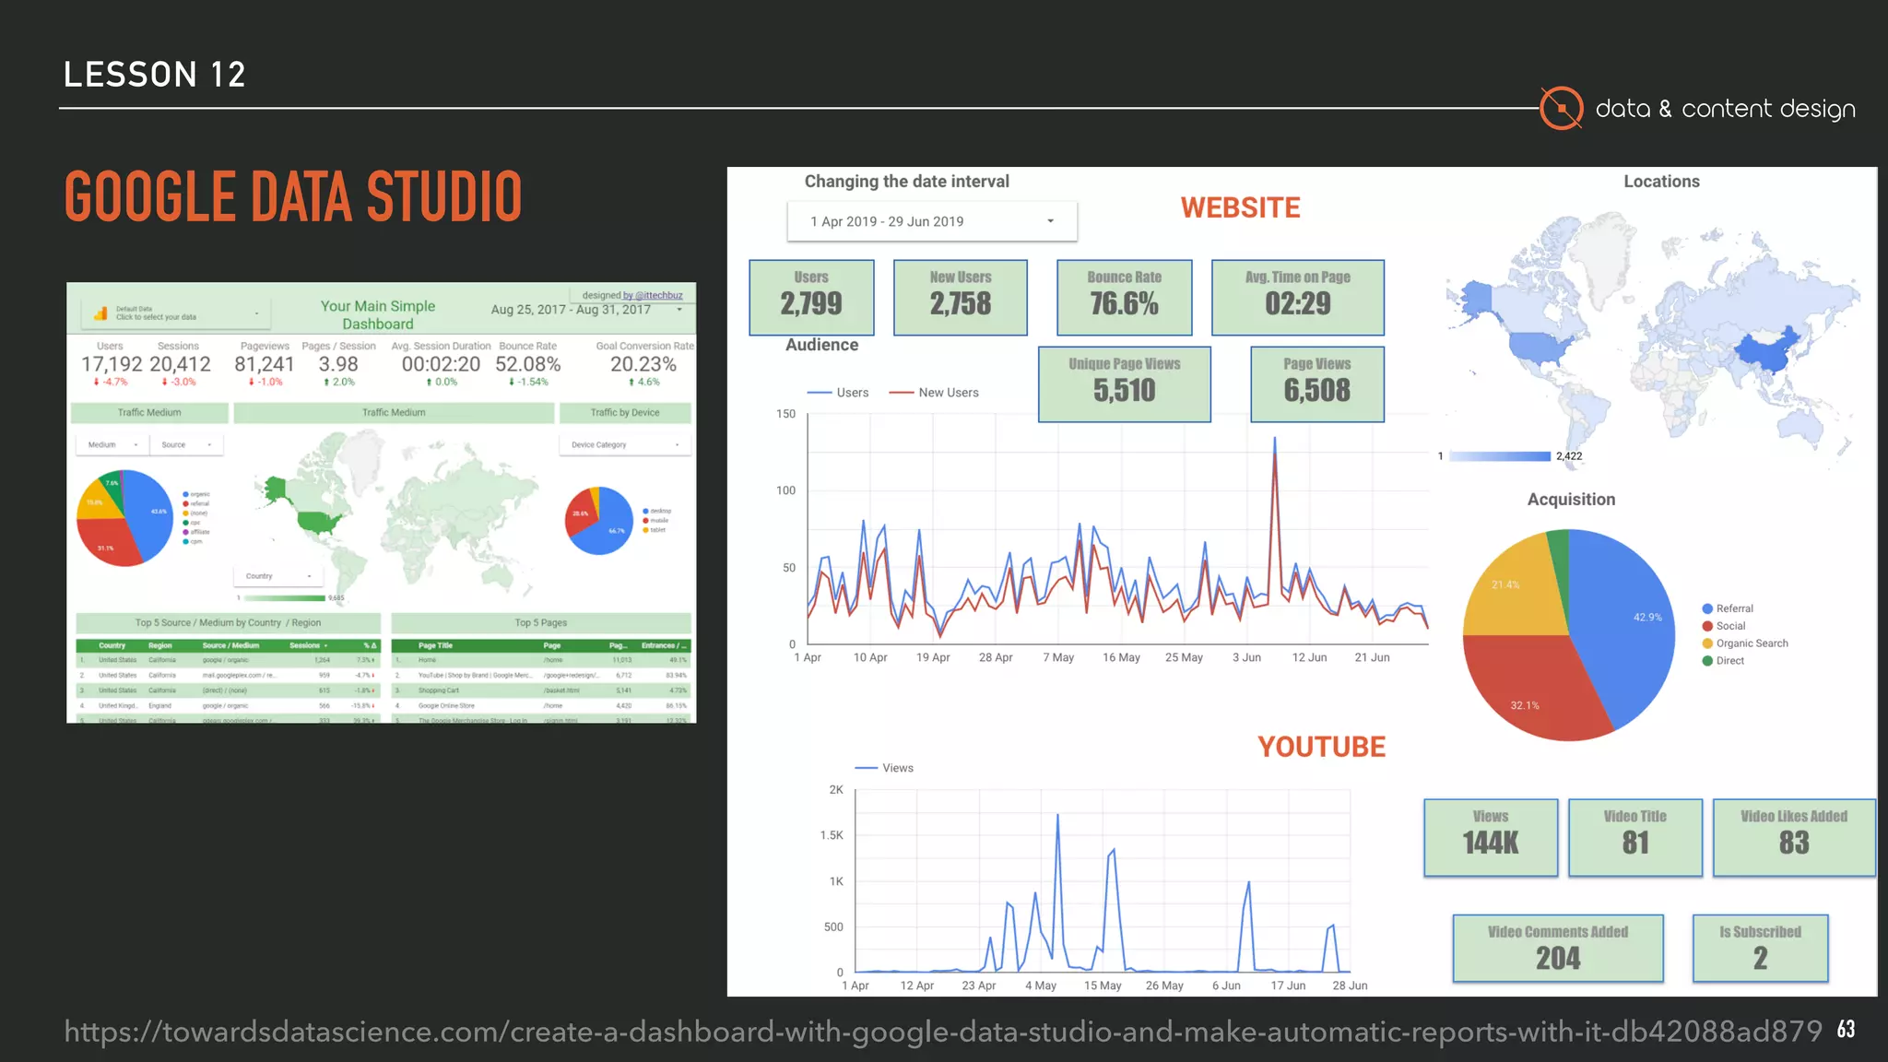Viewport: 1888px width, 1062px height.
Task: Open the Medium dropdown in Simple Dashboard
Action: [x=112, y=445]
